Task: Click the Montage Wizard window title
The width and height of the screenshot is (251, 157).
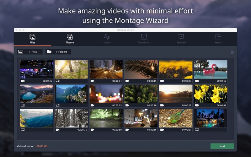Action: point(125,30)
